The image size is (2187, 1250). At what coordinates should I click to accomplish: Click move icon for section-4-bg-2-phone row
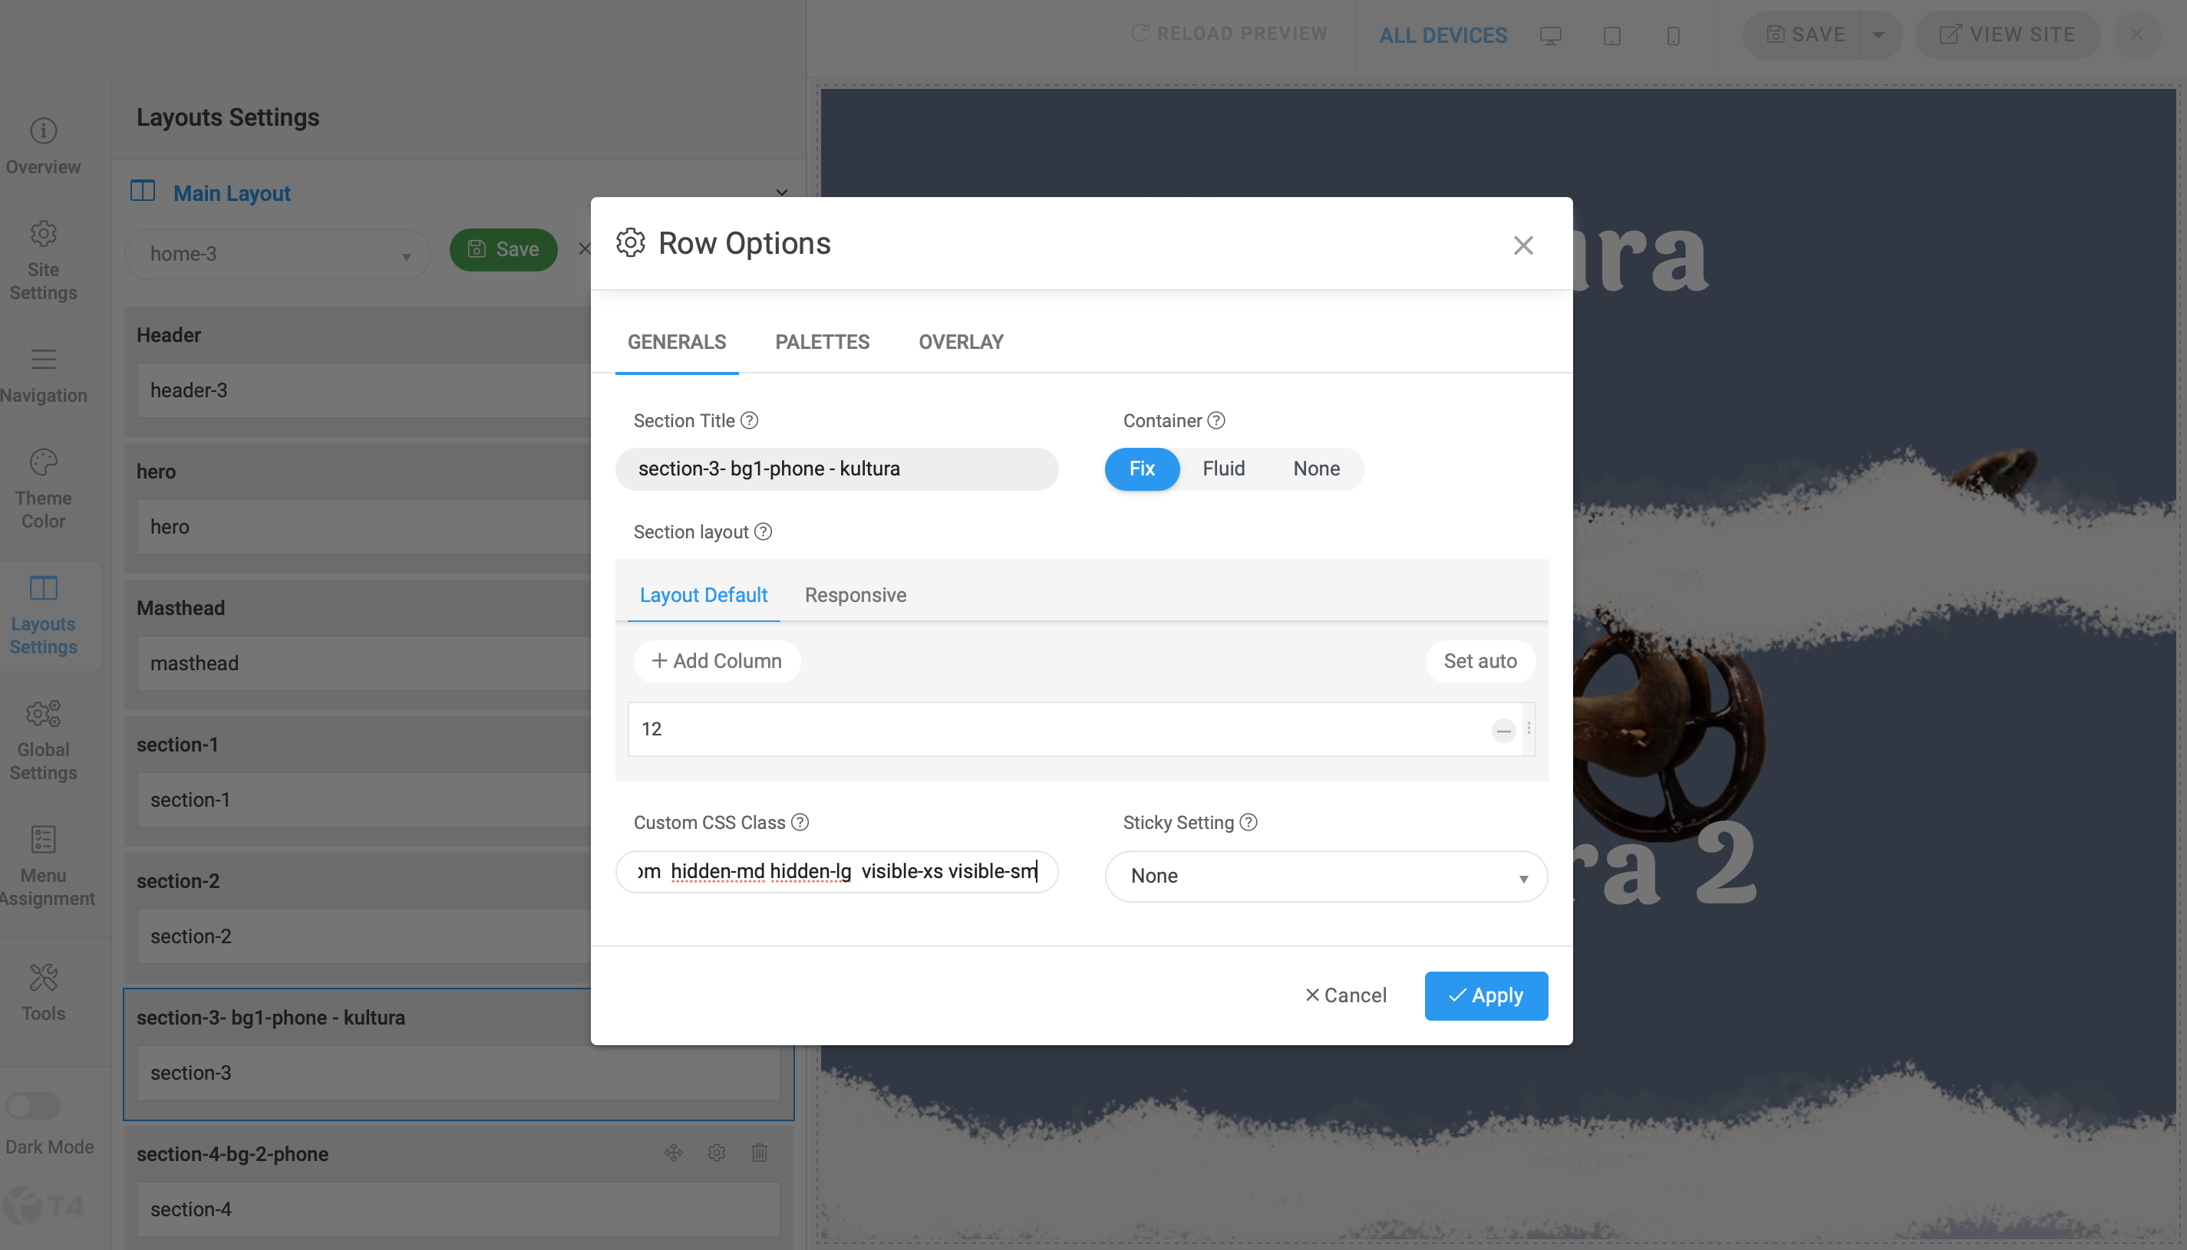tap(674, 1153)
